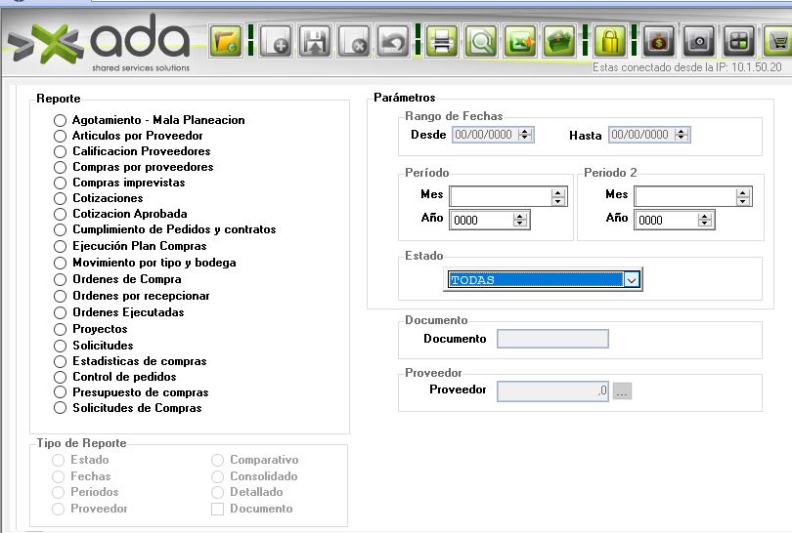Image resolution: width=792 pixels, height=533 pixels.
Task: Click the Desde date stepper
Action: (525, 135)
